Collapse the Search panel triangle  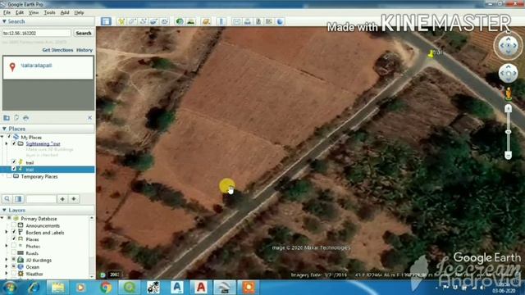[4, 21]
